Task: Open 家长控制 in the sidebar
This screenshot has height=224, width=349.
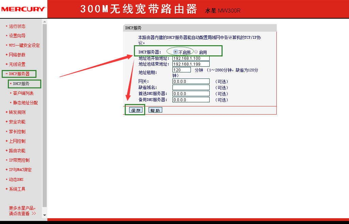Action: 17,132
